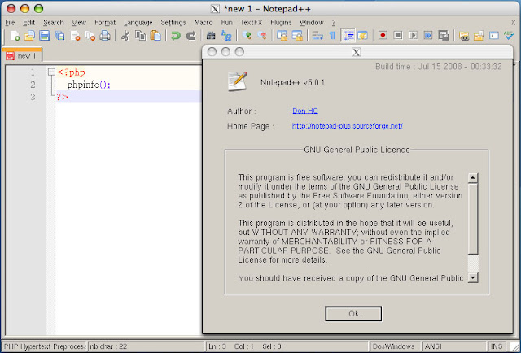The height and width of the screenshot is (353, 521).
Task: Click the Ok button in About dialog
Action: 353,313
